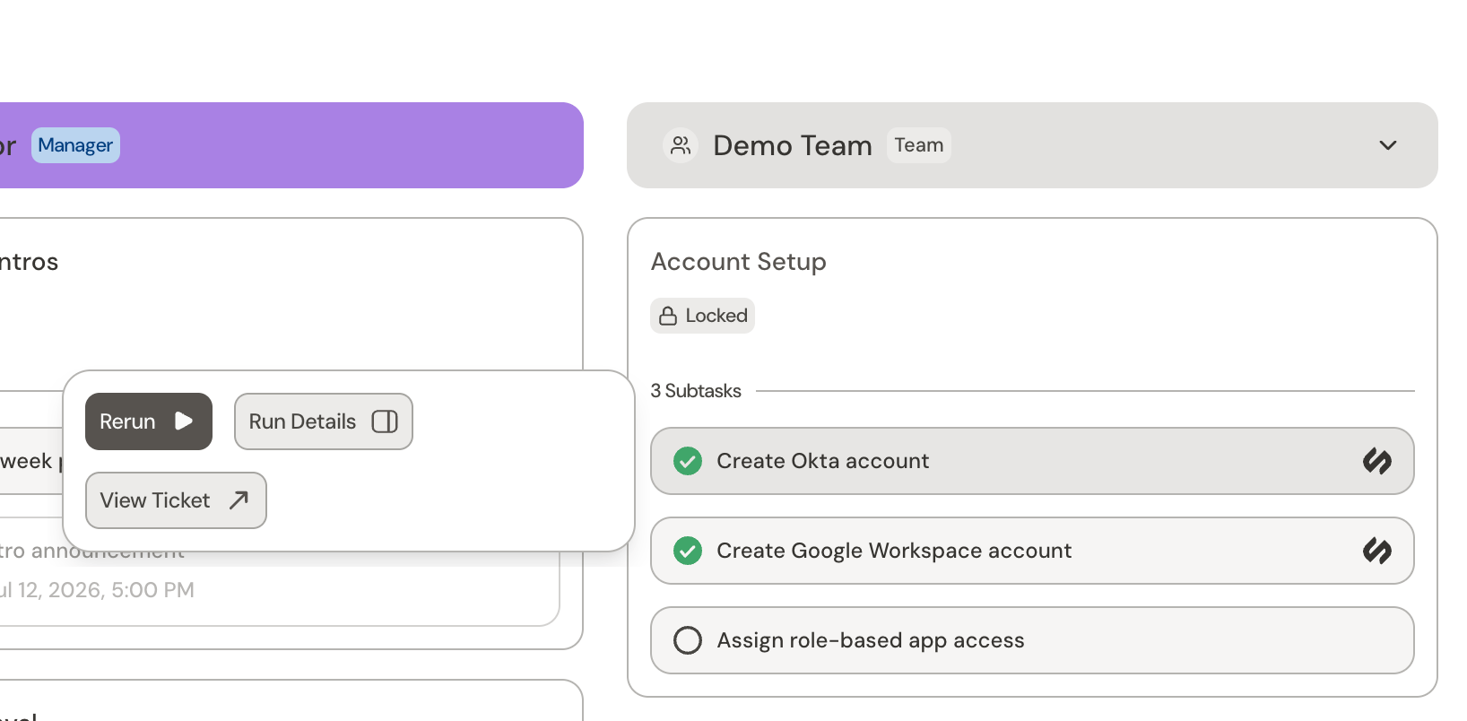1467x721 pixels.
Task: Toggle Create Okta account checkmark
Action: tap(688, 461)
